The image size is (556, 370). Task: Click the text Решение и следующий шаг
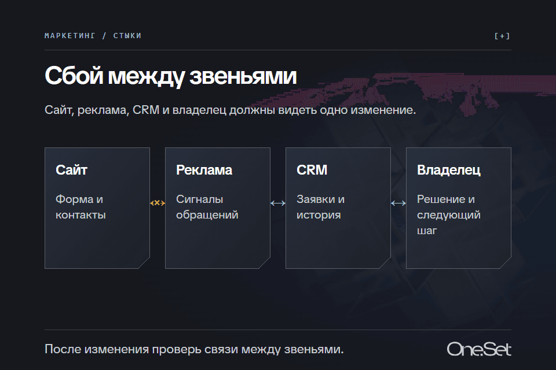click(x=448, y=215)
